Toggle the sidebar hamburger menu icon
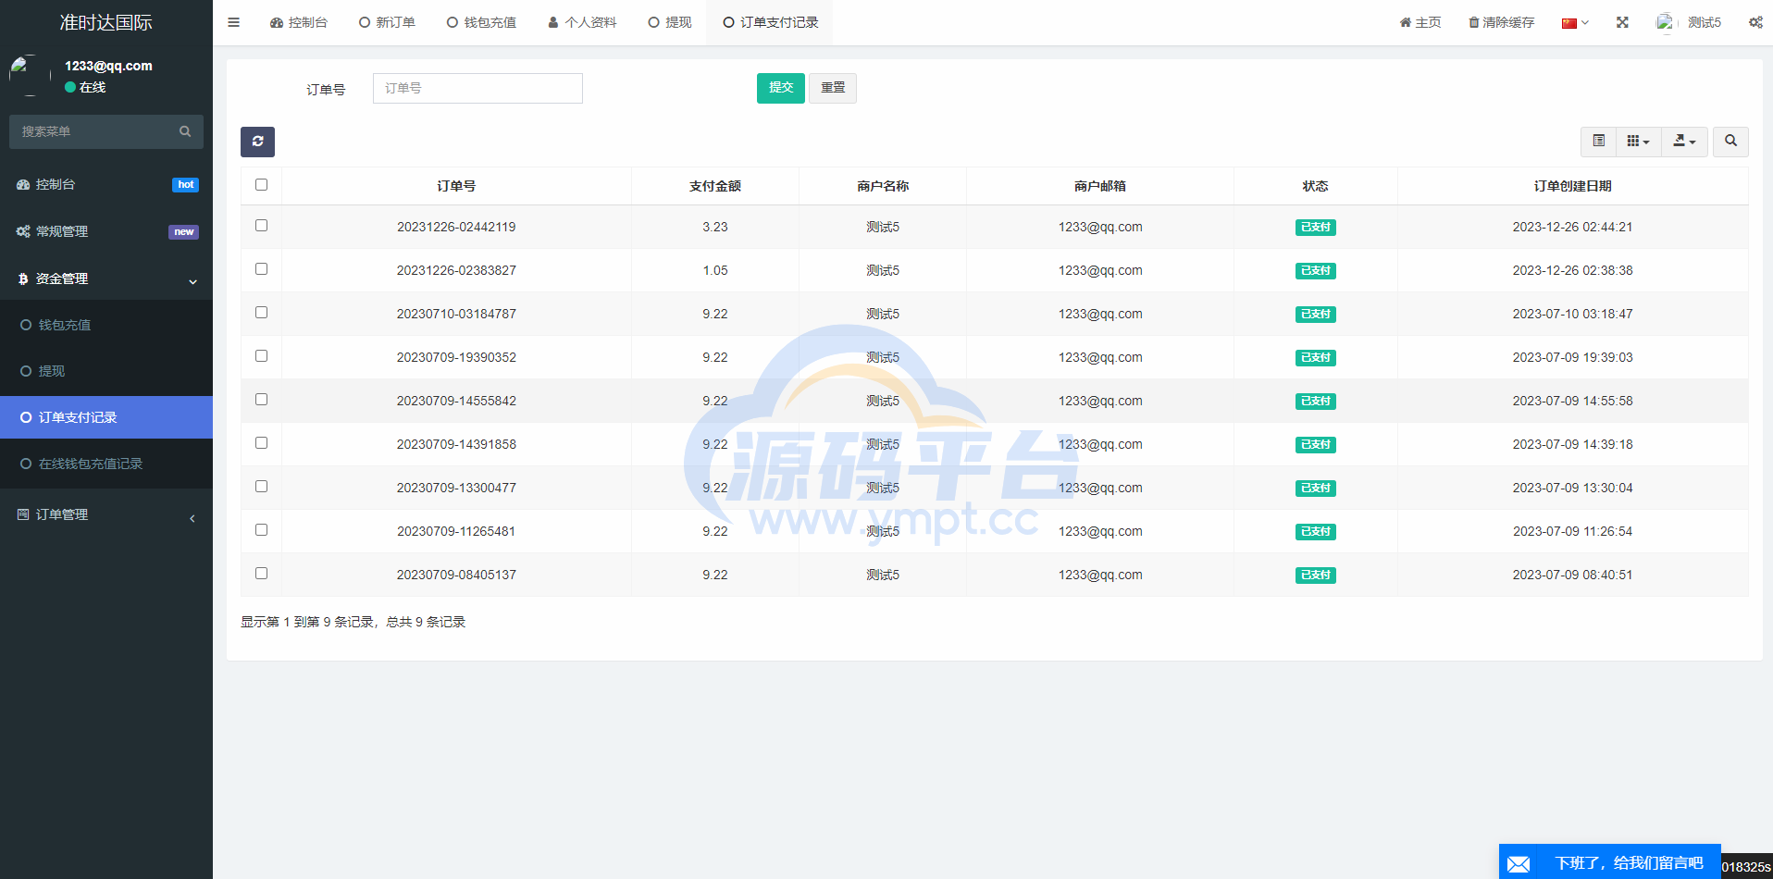1773x879 pixels. 233,22
